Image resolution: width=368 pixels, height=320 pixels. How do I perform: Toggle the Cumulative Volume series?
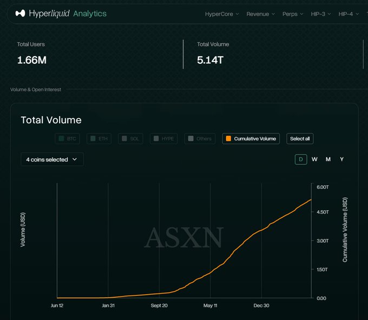(x=251, y=138)
